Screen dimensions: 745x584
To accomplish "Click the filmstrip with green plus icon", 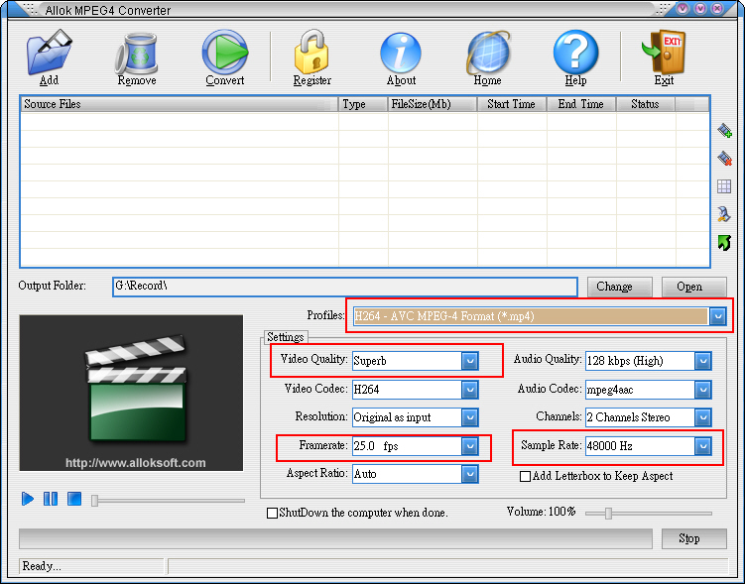I will coord(724,130).
